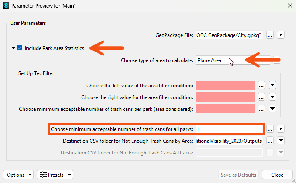Open dropdown arrow for left value filter condition
Image resolution: width=296 pixels, height=183 pixels.
pyautogui.click(x=272, y=85)
